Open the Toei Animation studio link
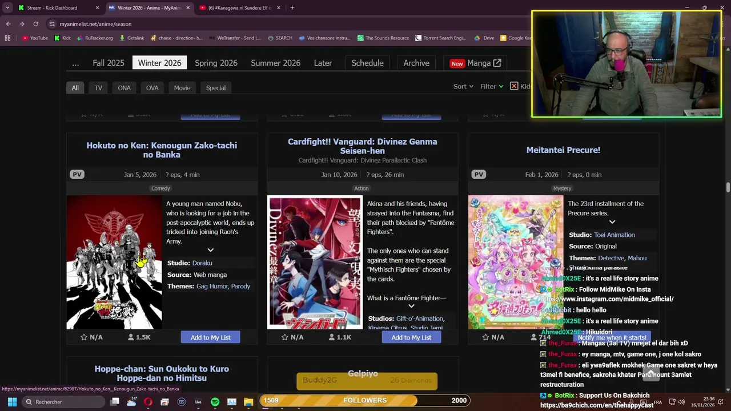Viewport: 731px width, 411px height. (614, 235)
